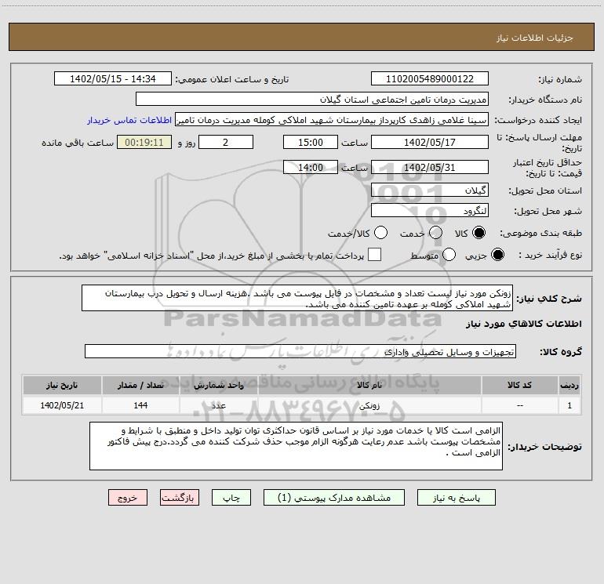Click the days remaining field showing 2
The width and height of the screenshot is (604, 584).
[x=226, y=142]
